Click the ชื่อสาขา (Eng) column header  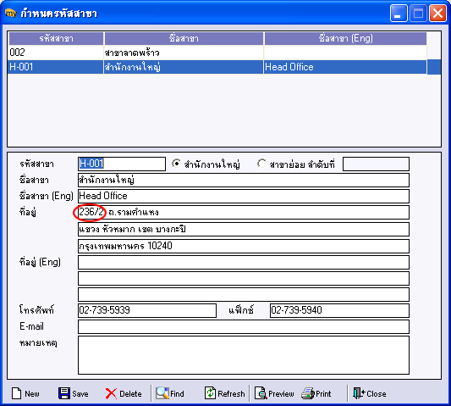[x=345, y=38]
